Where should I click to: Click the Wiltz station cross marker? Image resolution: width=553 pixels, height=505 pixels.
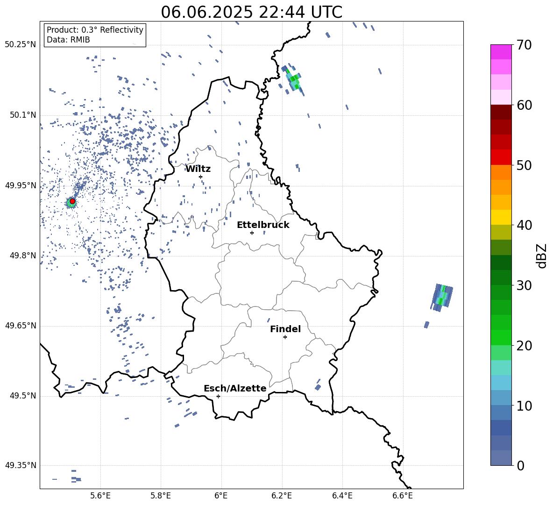[201, 177]
